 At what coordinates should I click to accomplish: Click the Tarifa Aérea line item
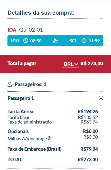tap(53, 111)
